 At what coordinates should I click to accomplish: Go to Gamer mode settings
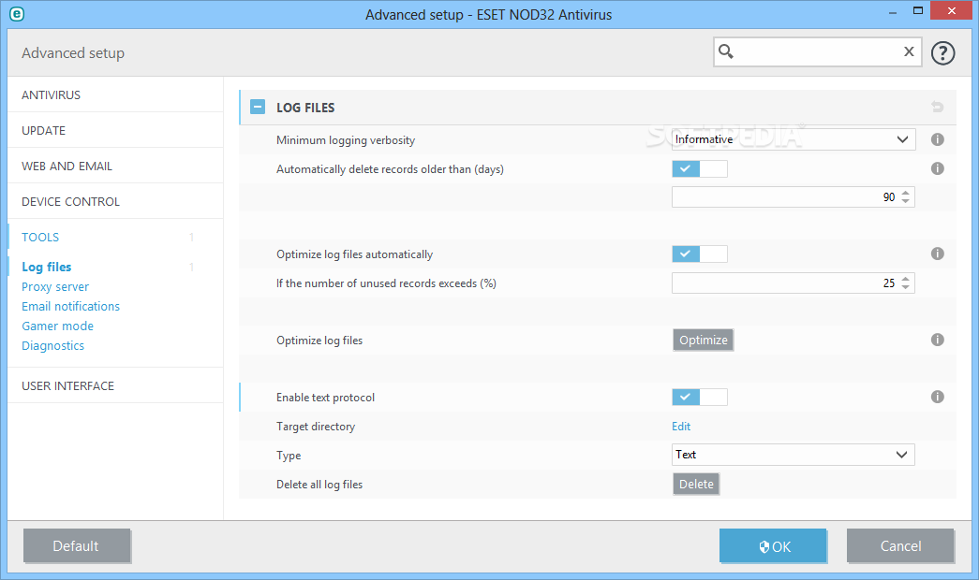pos(57,326)
